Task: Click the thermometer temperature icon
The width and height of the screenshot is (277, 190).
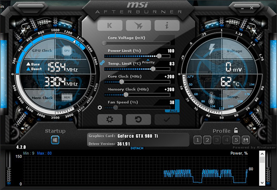Action: [x=211, y=98]
